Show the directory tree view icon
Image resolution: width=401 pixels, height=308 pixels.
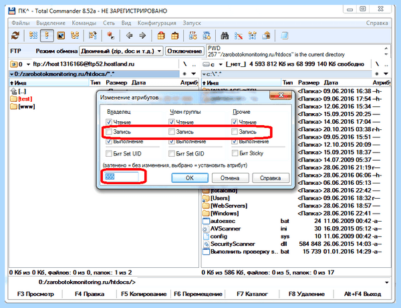point(75,35)
